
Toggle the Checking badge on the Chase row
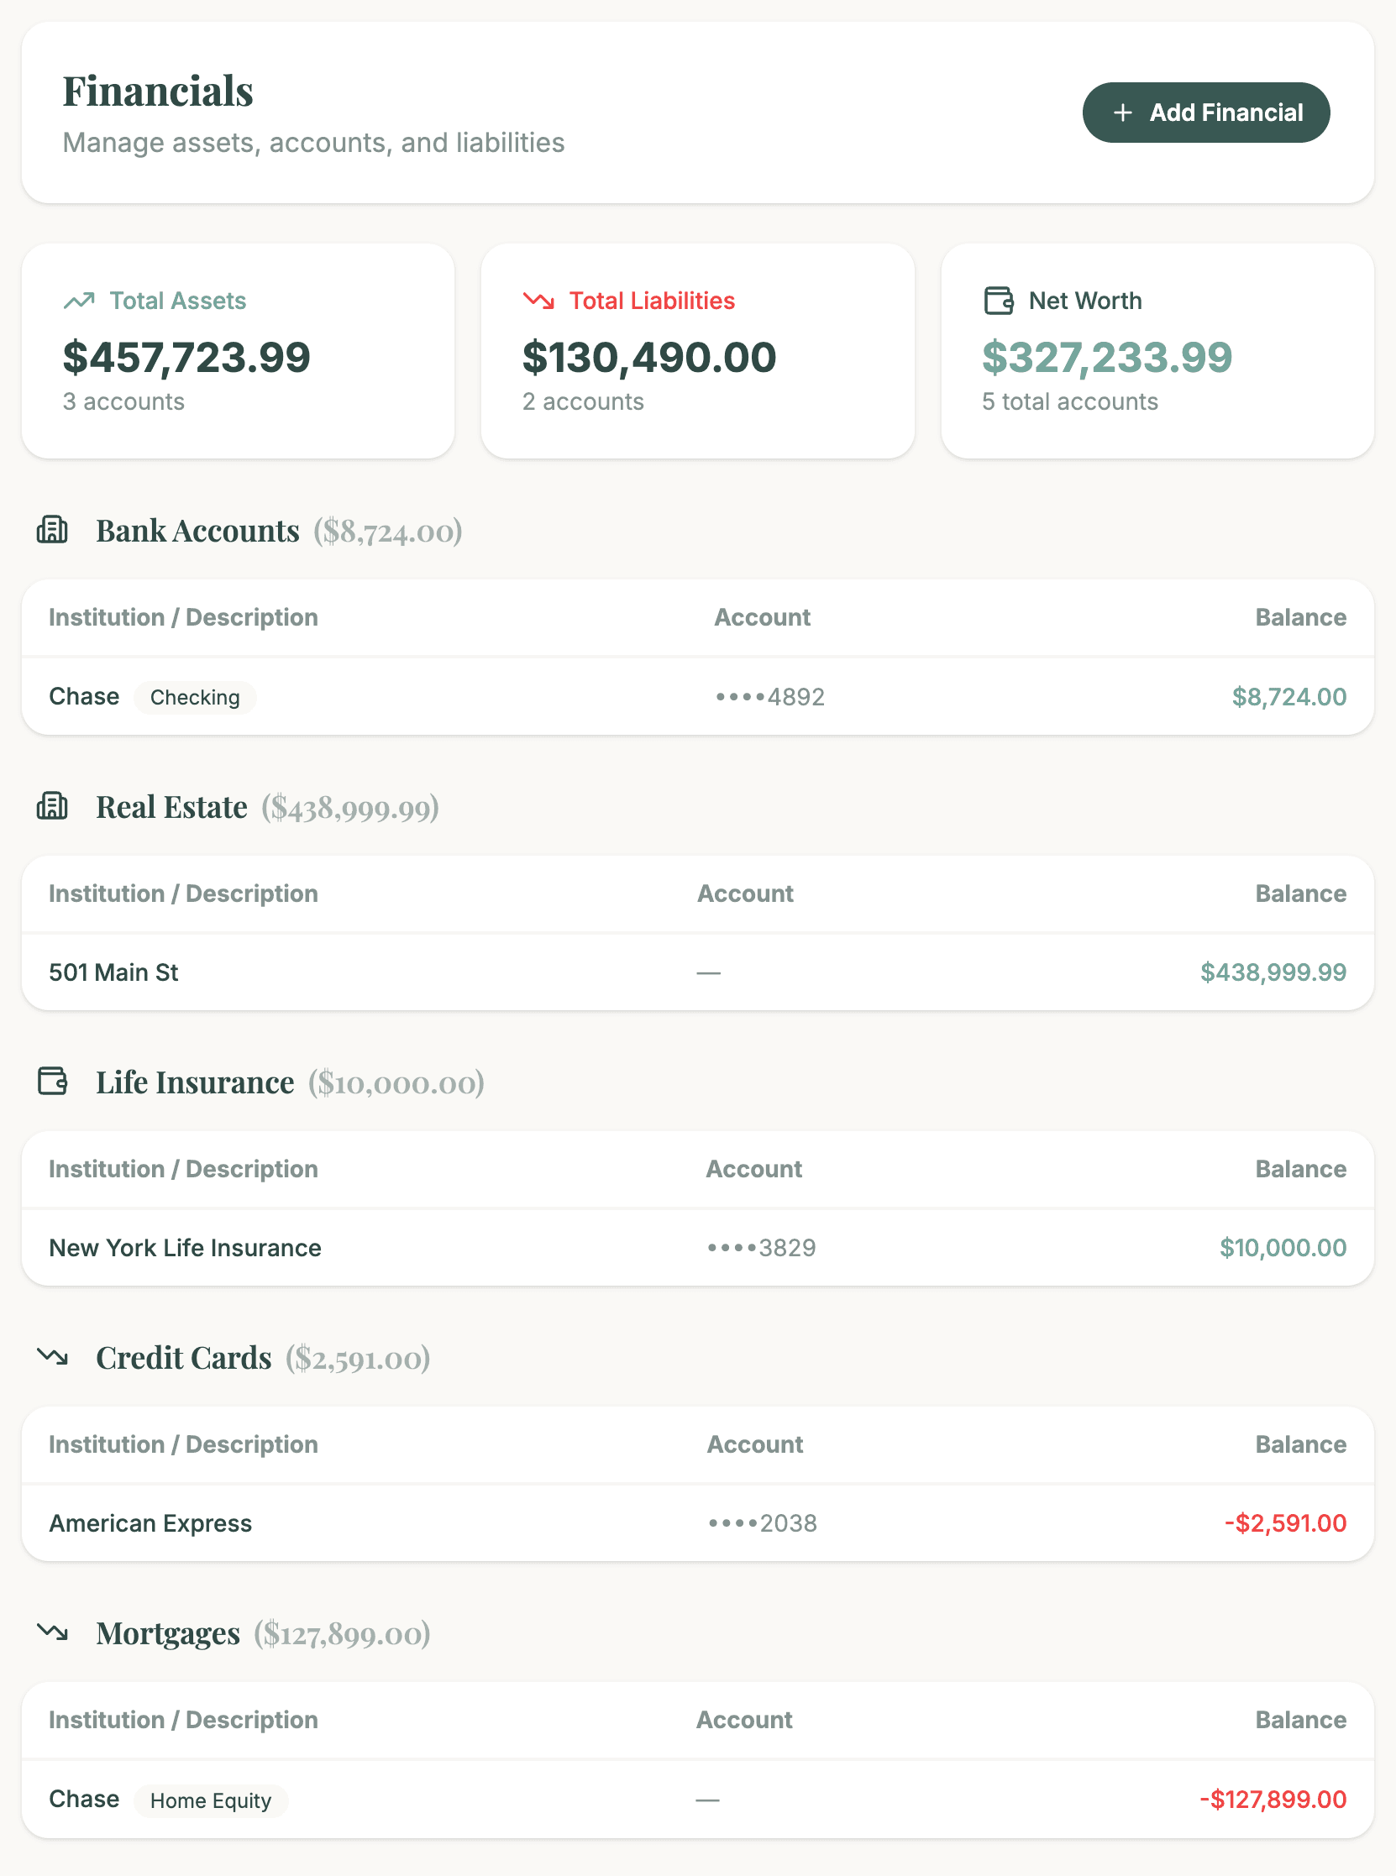[194, 698]
